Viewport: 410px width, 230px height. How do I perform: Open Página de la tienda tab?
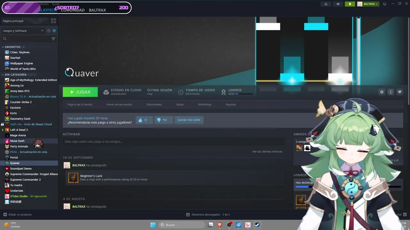click(x=80, y=104)
